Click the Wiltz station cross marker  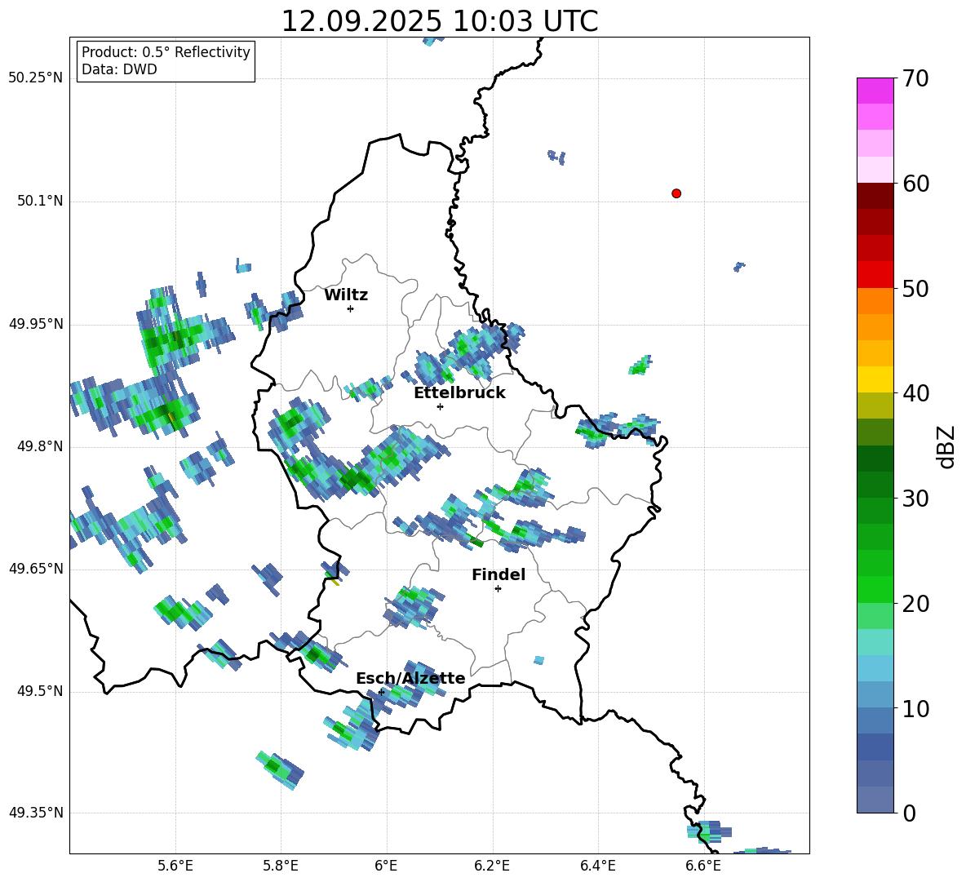click(350, 308)
